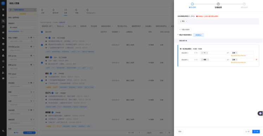Click the magnifier icon in keyword search box
This screenshot has height=136, width=263.
pos(32,41)
